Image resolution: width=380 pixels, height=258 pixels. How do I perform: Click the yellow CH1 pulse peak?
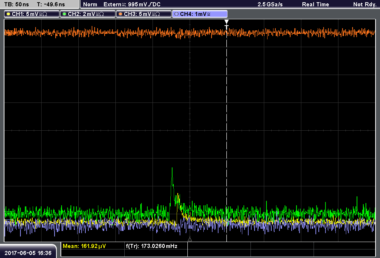pos(178,195)
